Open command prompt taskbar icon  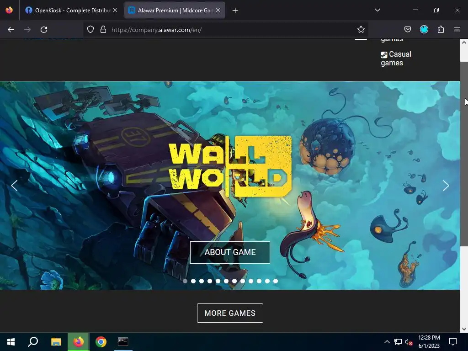123,342
